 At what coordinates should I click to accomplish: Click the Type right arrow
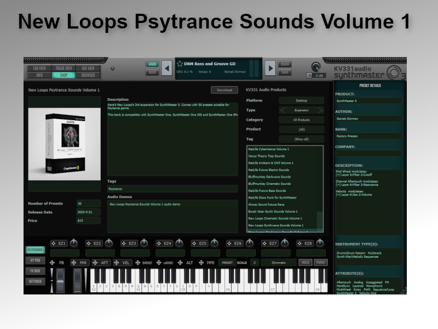(320, 110)
